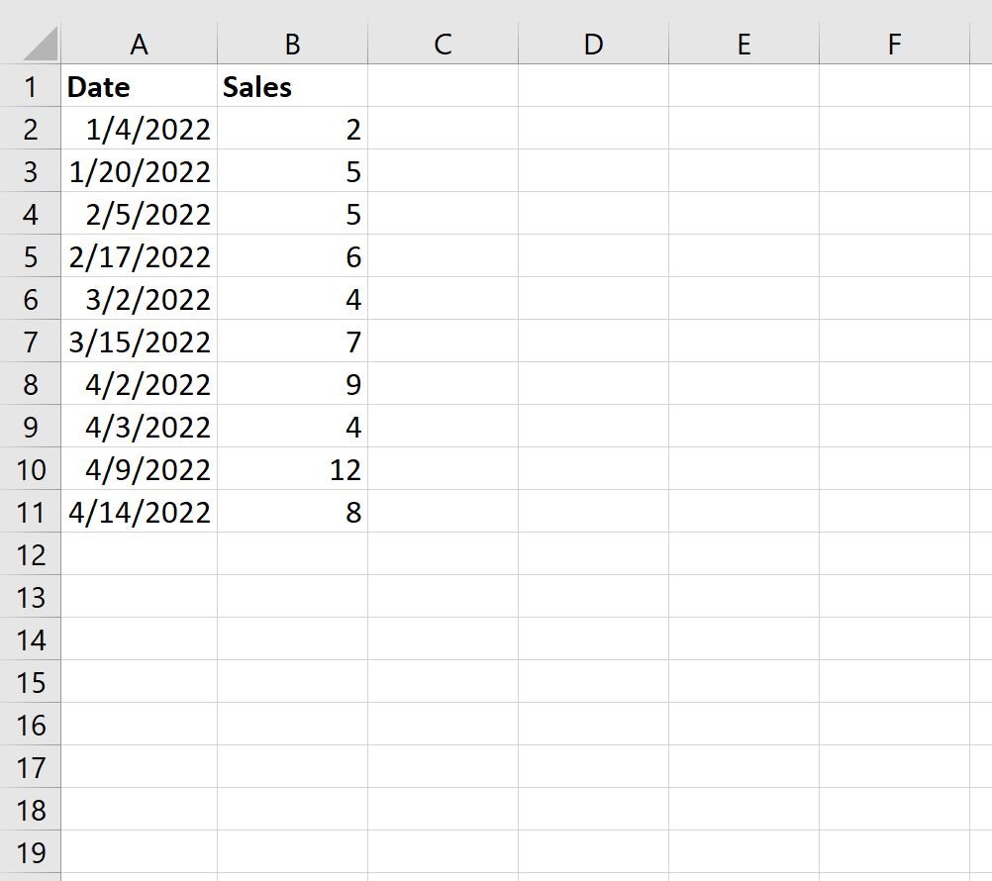Select the sales value 9 cell
Image resolution: width=992 pixels, height=881 pixels.
(292, 384)
